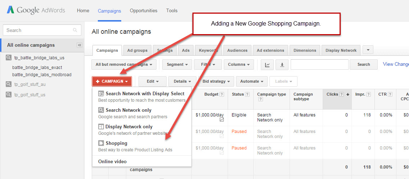Image resolution: width=409 pixels, height=179 pixels.
Task: Collapse the sidebar with double-chevron button
Action: point(80,45)
